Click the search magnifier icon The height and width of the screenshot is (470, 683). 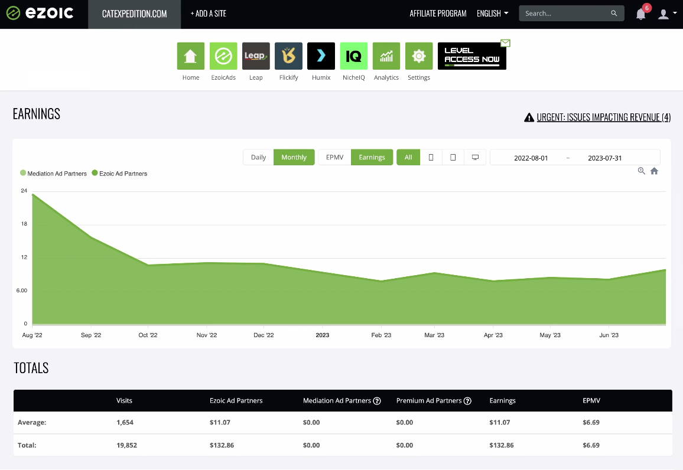coord(614,14)
